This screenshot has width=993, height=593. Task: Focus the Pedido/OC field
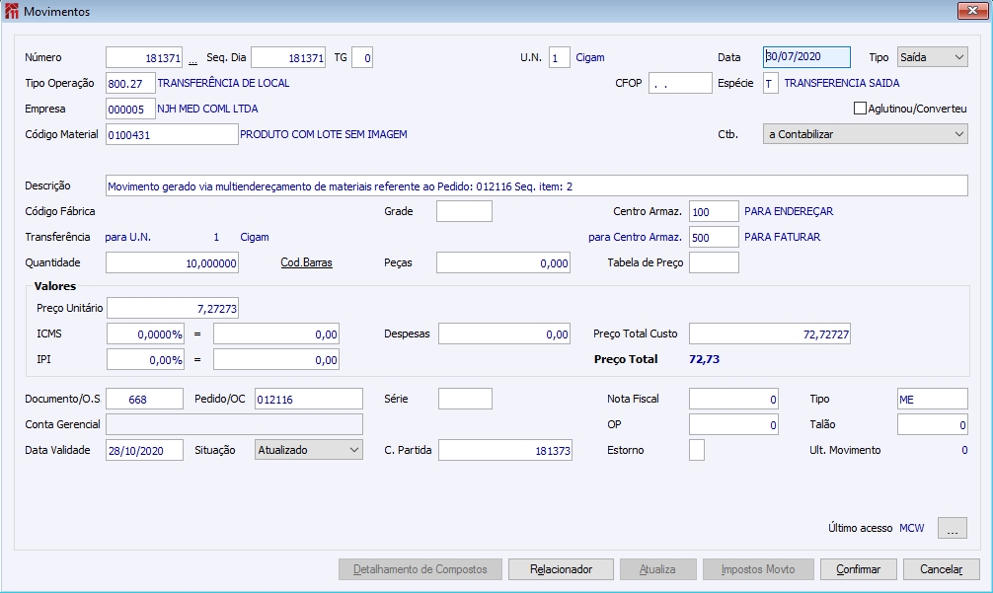[308, 399]
